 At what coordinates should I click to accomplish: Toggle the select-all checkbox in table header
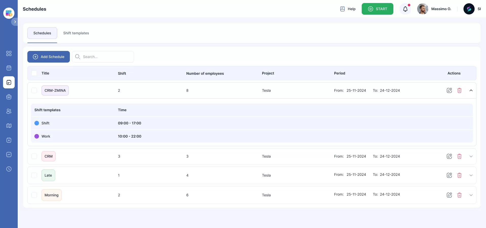coord(34,73)
